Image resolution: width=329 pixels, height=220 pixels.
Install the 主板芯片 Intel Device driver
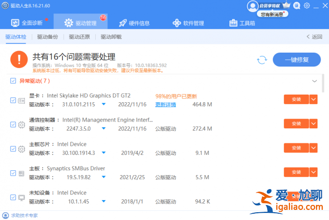[296, 148]
